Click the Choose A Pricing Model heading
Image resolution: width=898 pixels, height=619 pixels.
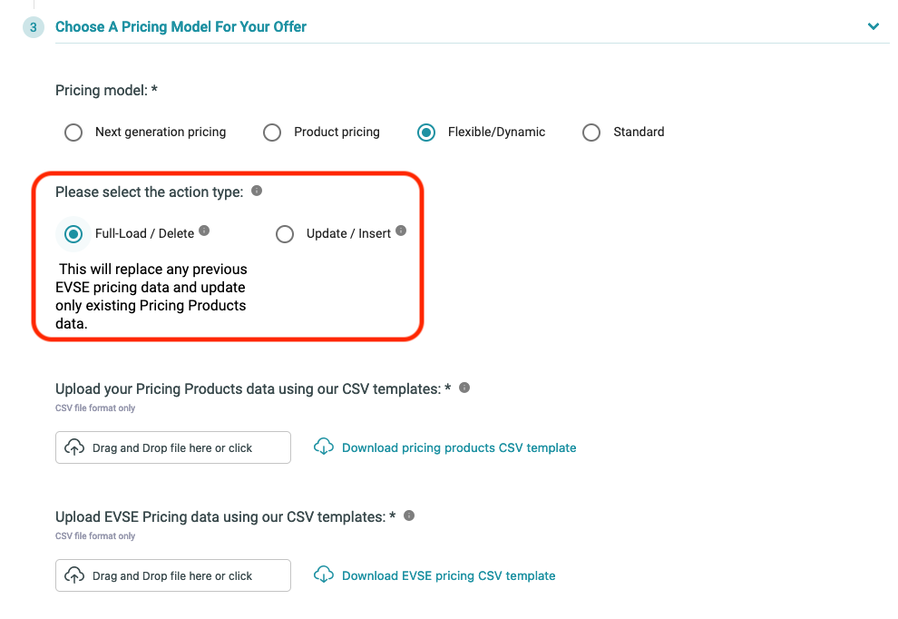point(181,27)
